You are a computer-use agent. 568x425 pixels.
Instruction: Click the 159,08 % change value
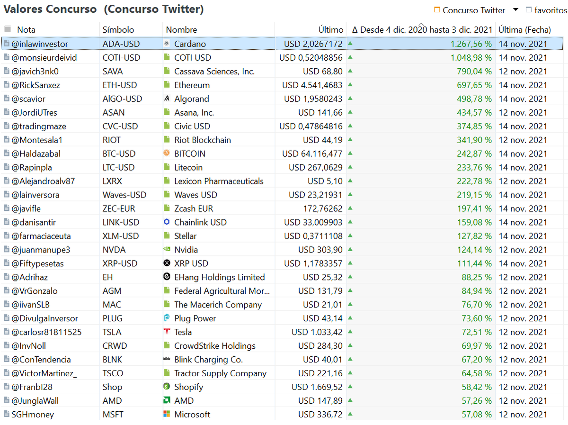coord(475,222)
